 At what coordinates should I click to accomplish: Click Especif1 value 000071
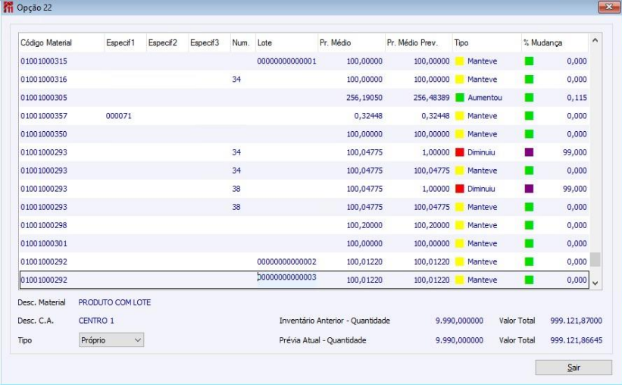point(119,116)
